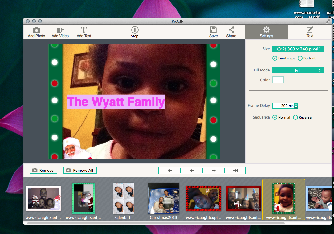Screen dimensions: 334x234
Task: Click the Add Photo camera icon
Action: point(36,30)
